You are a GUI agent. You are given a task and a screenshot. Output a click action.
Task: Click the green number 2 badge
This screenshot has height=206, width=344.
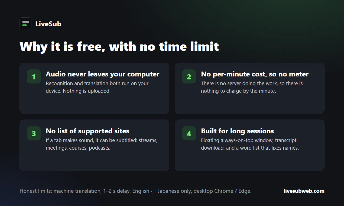[189, 77]
